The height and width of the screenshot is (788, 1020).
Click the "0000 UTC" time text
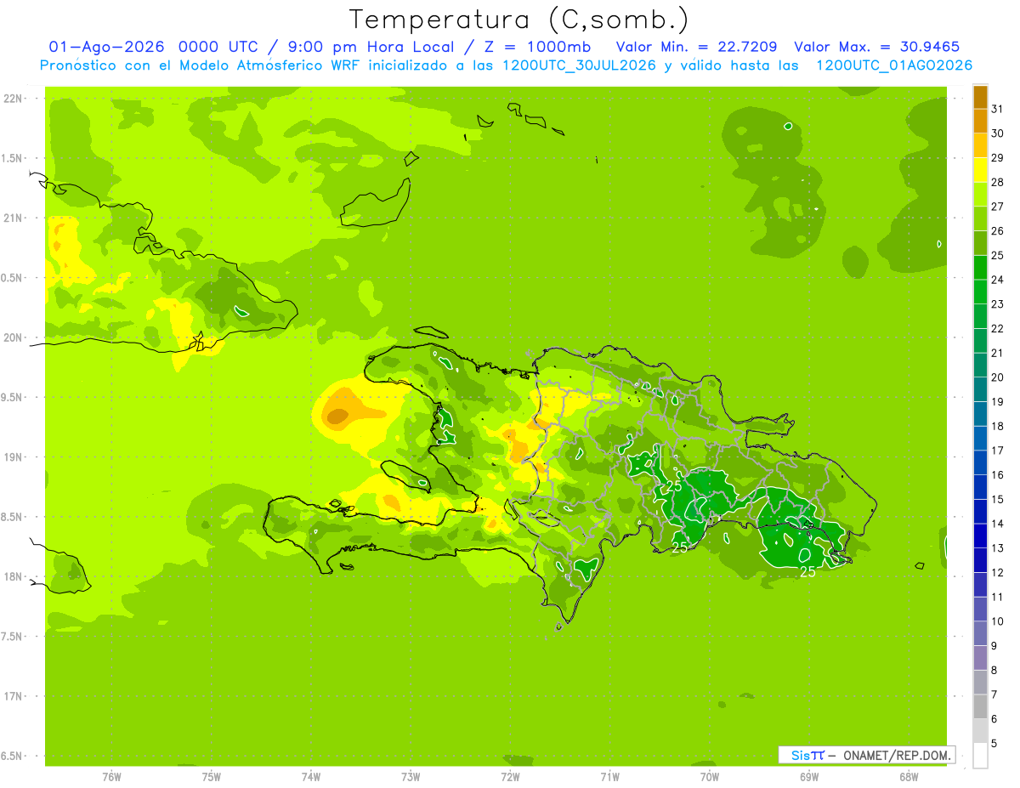click(x=218, y=47)
